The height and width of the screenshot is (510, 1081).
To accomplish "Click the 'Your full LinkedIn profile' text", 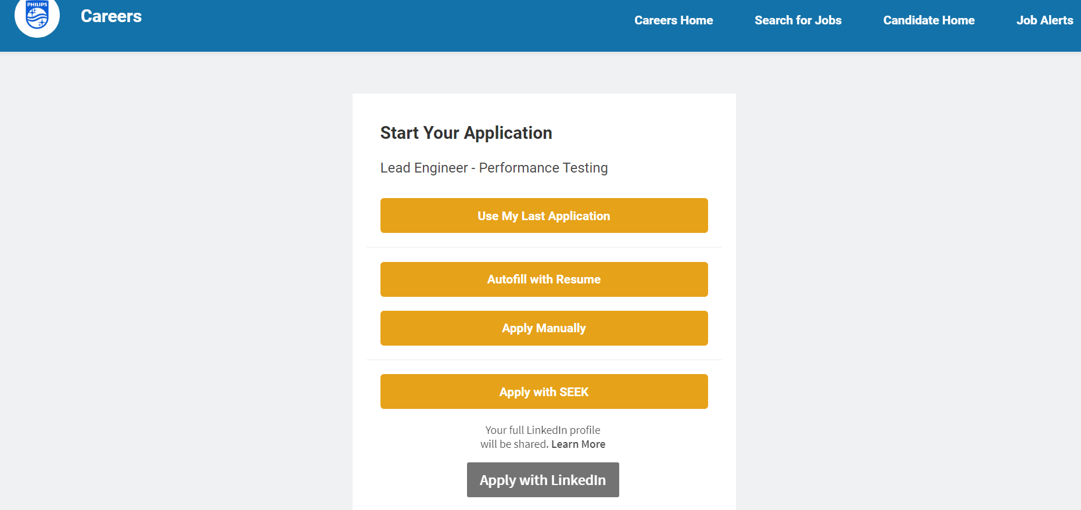I will 543,430.
